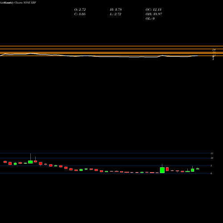The height and width of the screenshot is (223, 223).
Task: Select the last candle at the chart's right end
Action: click(x=198, y=169)
